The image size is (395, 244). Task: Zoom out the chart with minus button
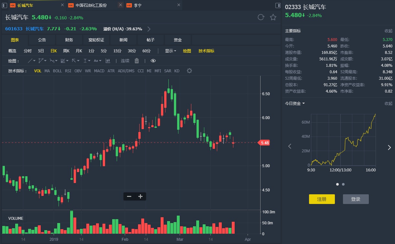pos(129,196)
